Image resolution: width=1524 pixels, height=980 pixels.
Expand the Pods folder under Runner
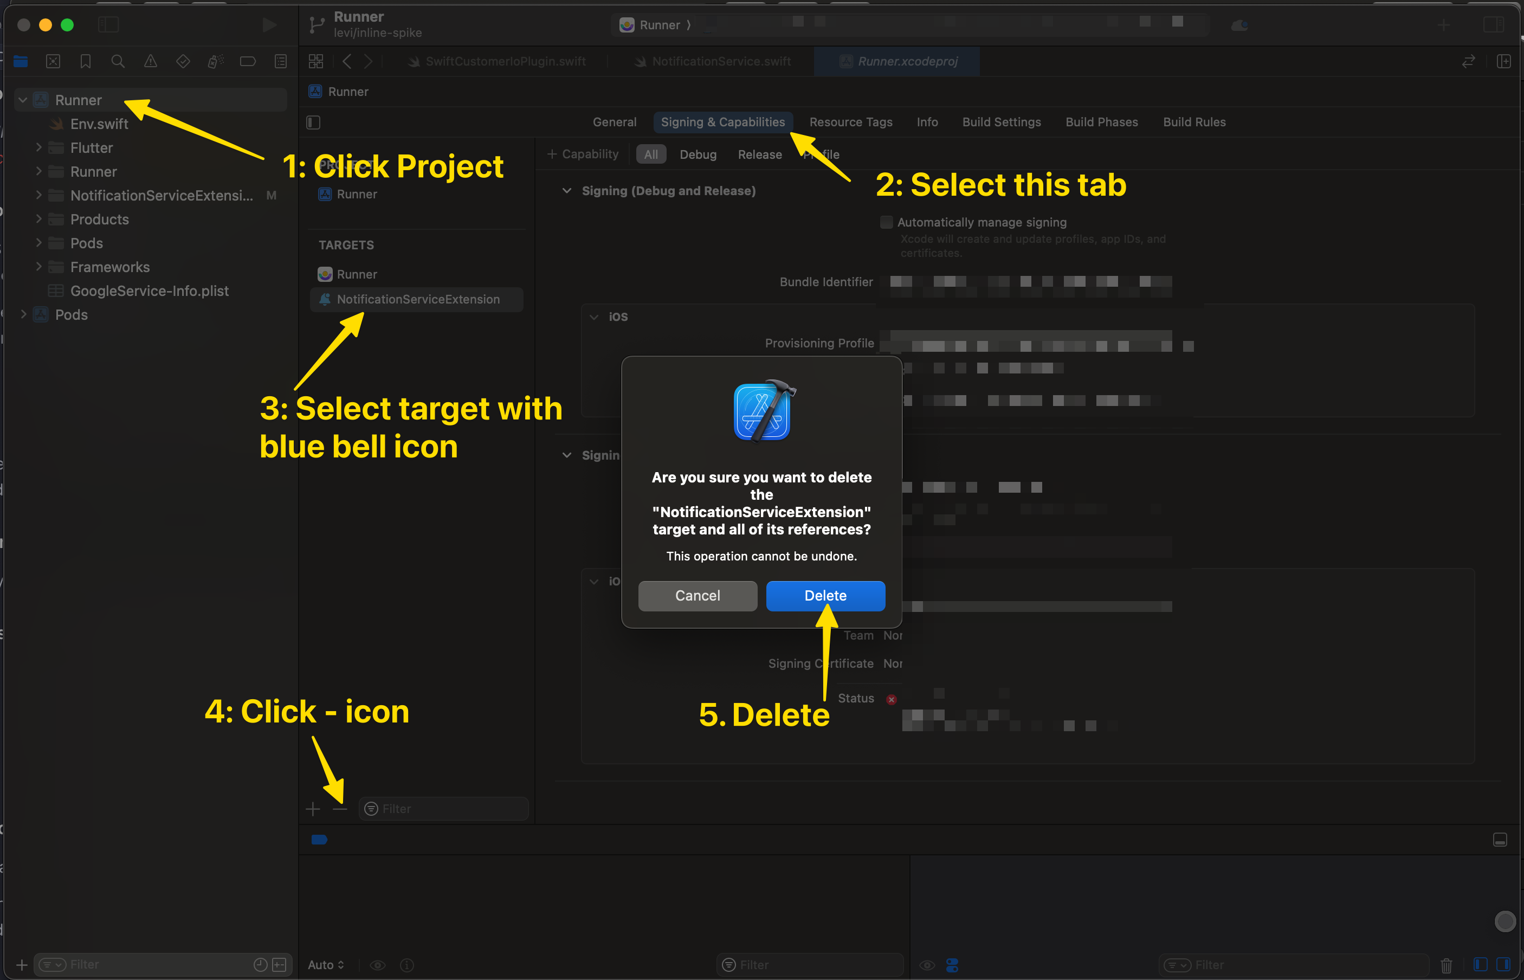pos(39,242)
